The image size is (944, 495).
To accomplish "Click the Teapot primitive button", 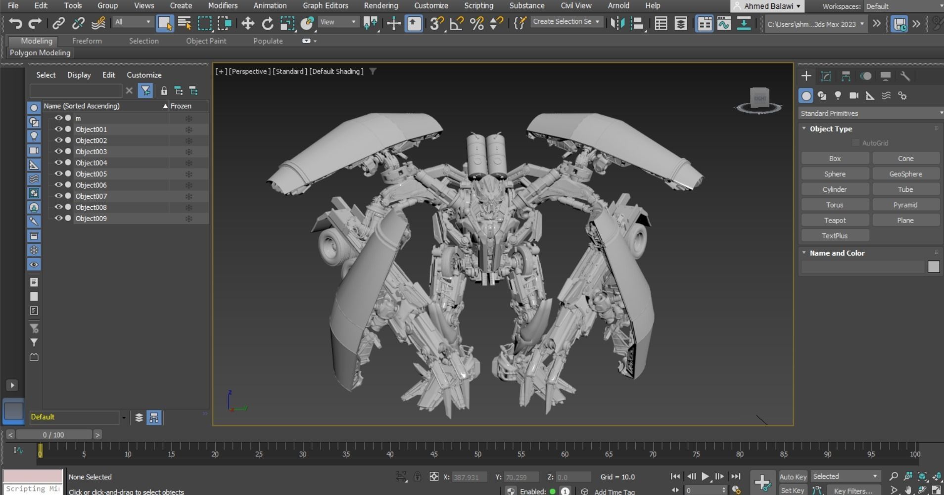I will click(835, 220).
